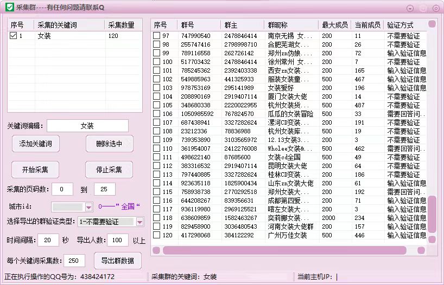Click the 关键词编辑 input field

click(x=87, y=126)
